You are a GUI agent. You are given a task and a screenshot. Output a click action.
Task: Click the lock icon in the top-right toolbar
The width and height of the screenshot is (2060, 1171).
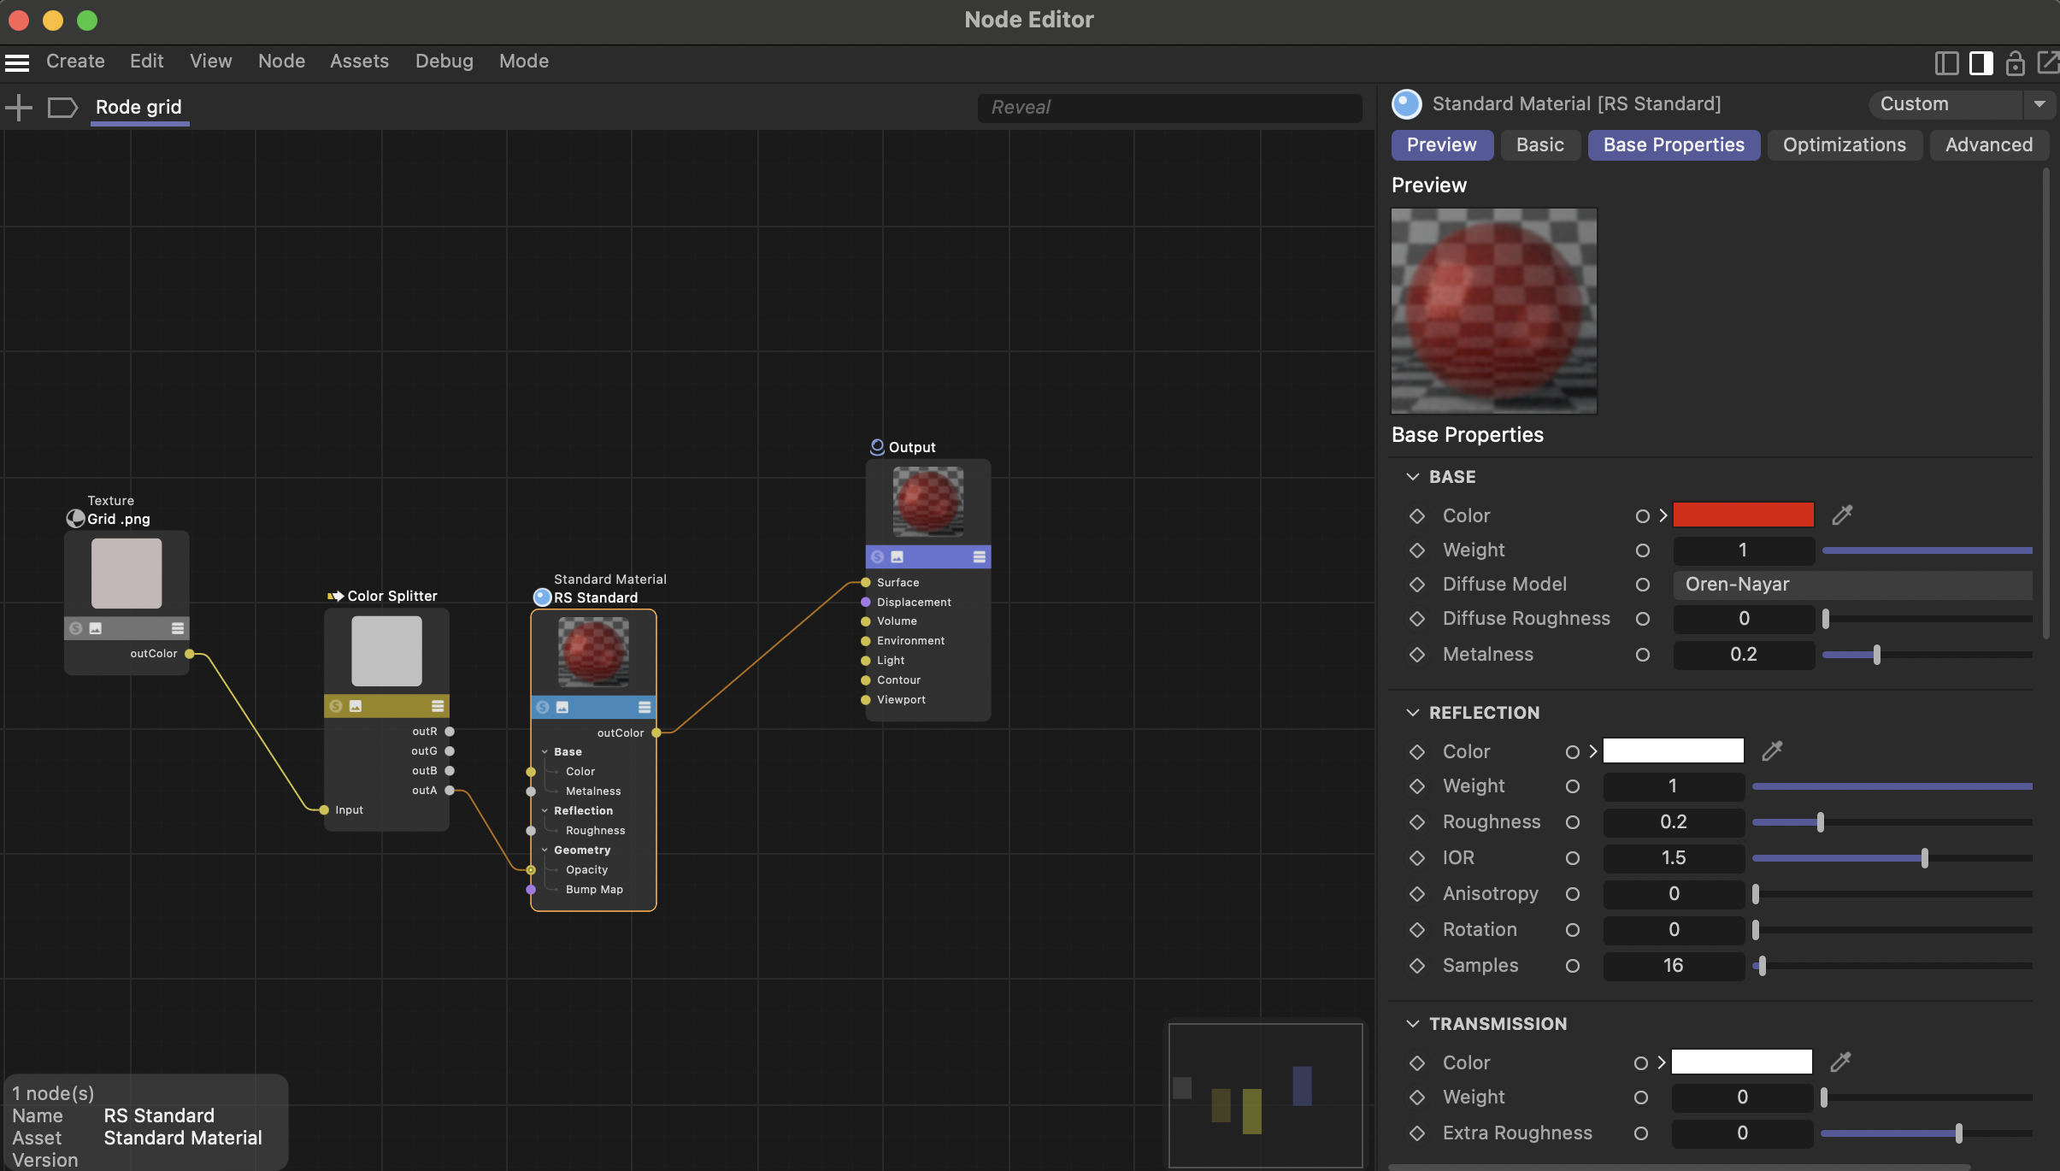coord(2015,62)
